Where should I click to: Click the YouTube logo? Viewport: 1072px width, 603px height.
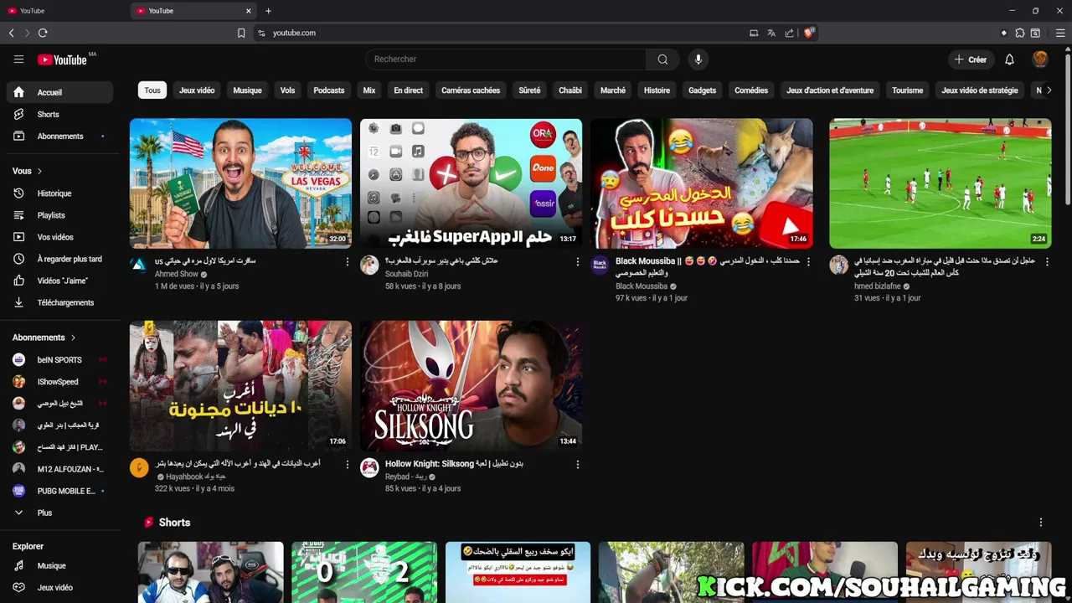tap(62, 59)
